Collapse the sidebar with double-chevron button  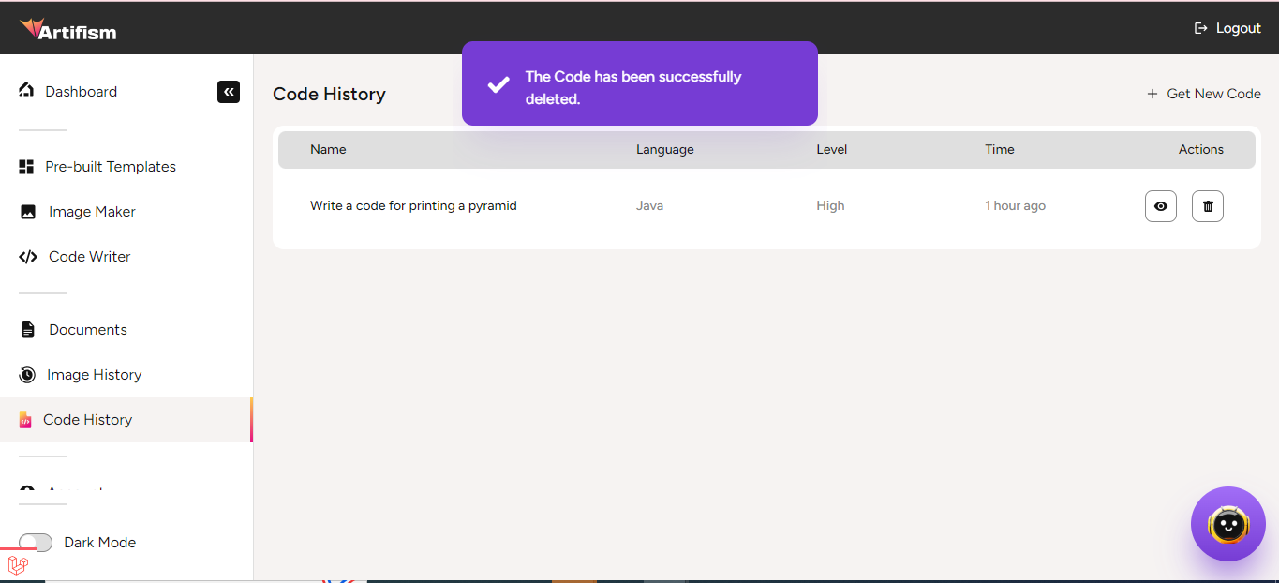coord(229,92)
